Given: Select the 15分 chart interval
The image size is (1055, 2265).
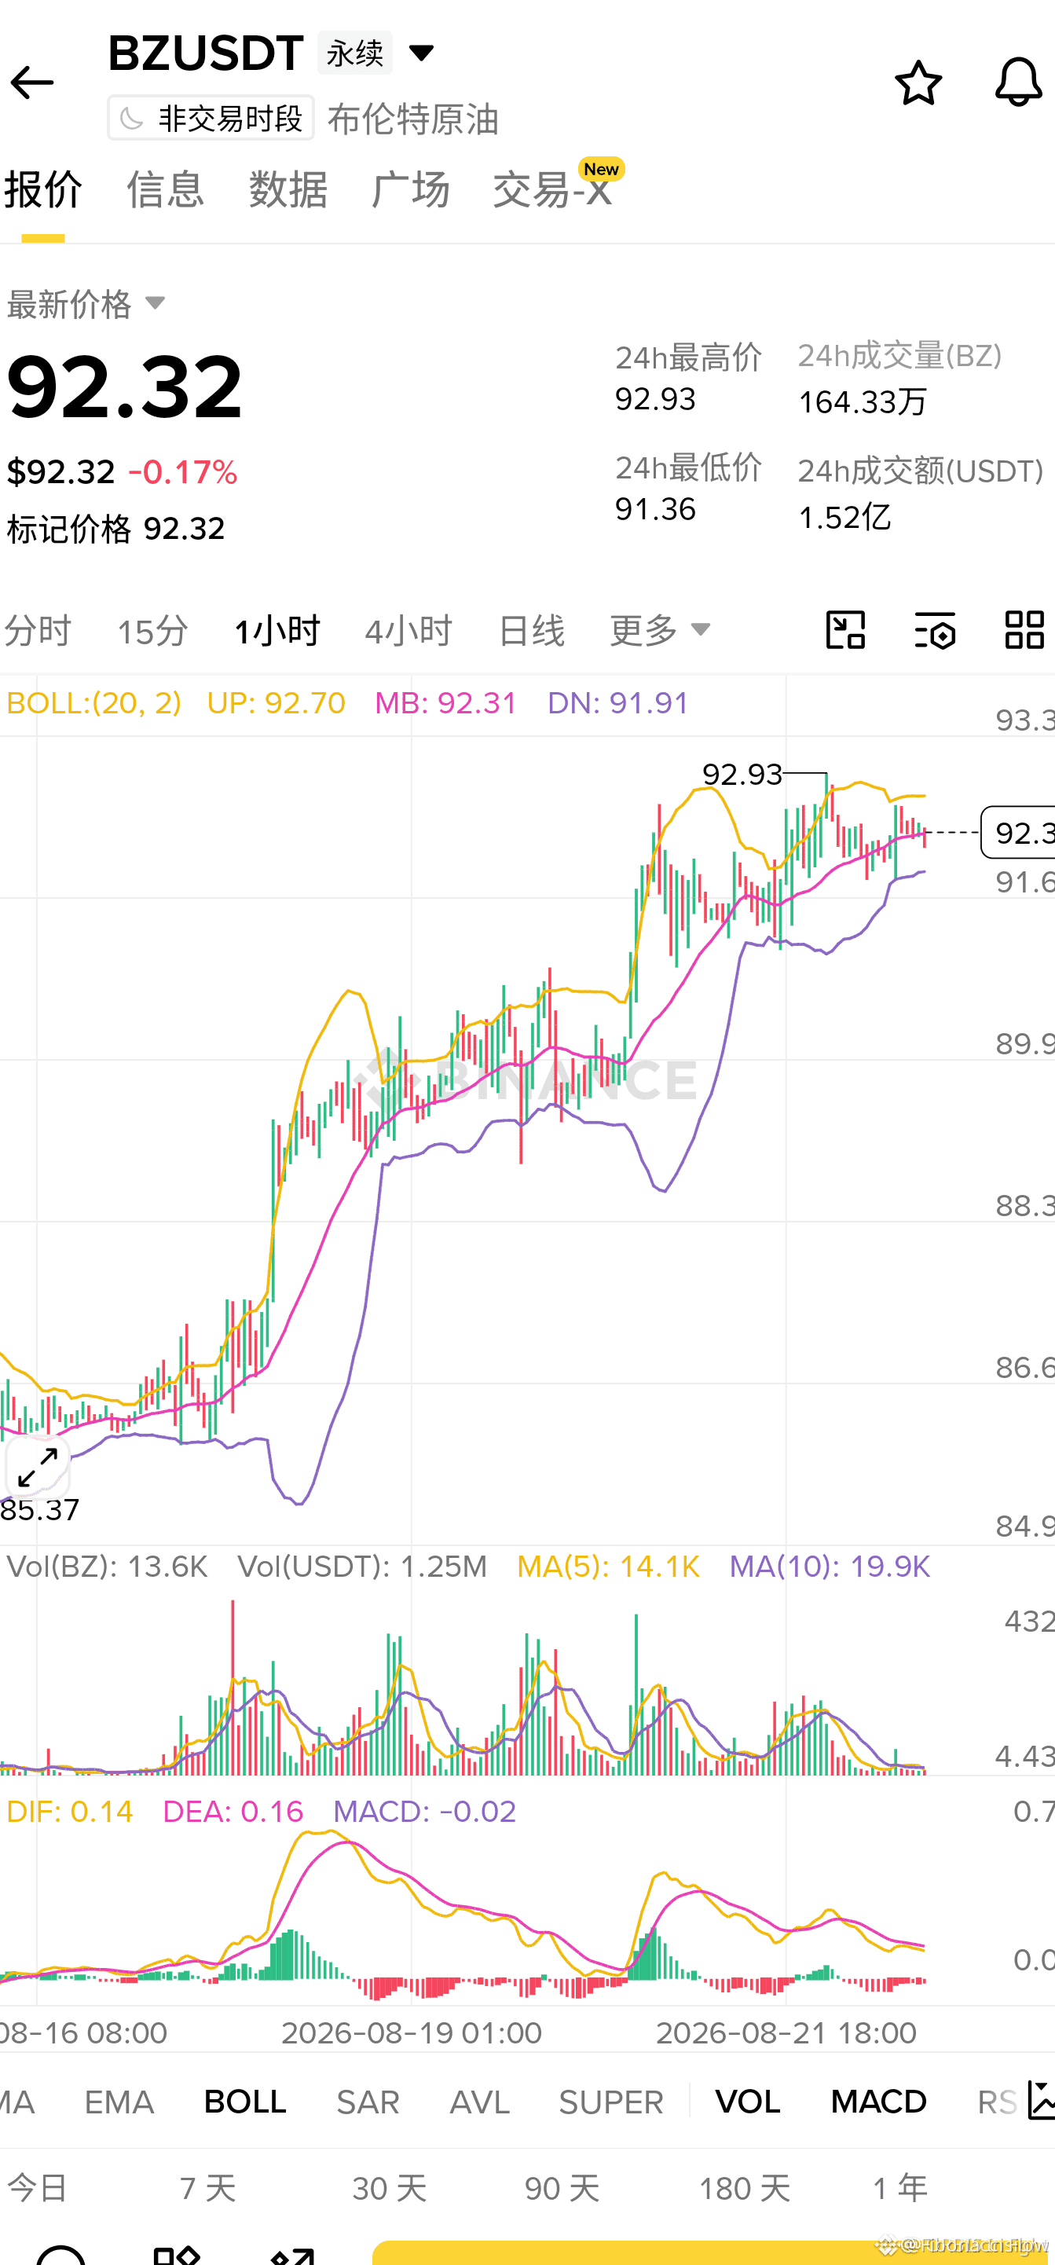Looking at the screenshot, I should [x=153, y=632].
